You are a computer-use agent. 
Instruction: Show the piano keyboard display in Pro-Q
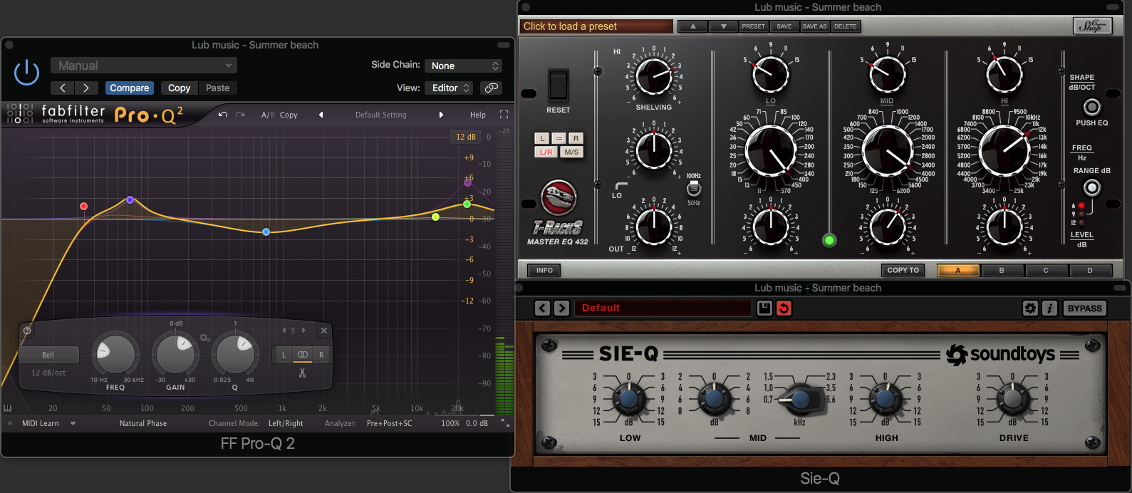coord(8,408)
